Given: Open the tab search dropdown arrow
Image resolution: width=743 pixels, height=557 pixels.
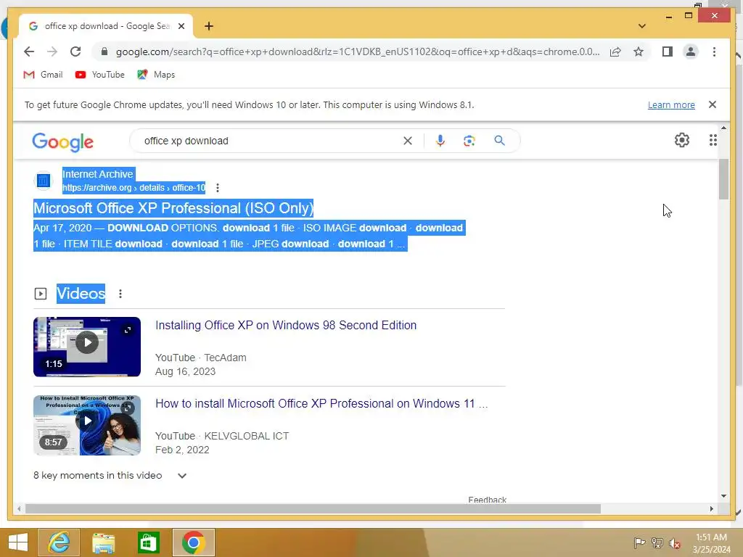Looking at the screenshot, I should point(641,26).
